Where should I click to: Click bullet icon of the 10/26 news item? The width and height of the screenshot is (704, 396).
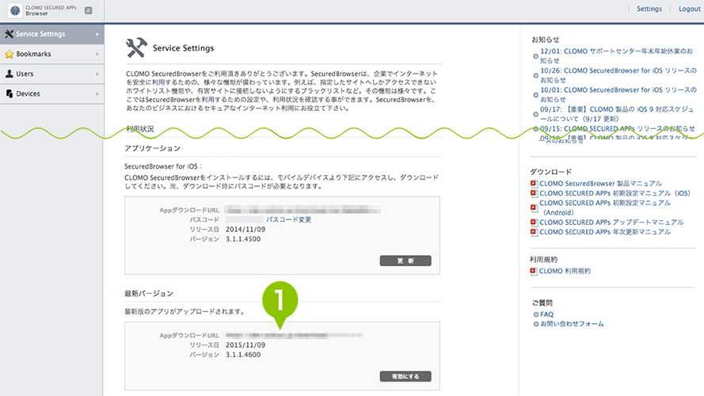[x=535, y=75]
